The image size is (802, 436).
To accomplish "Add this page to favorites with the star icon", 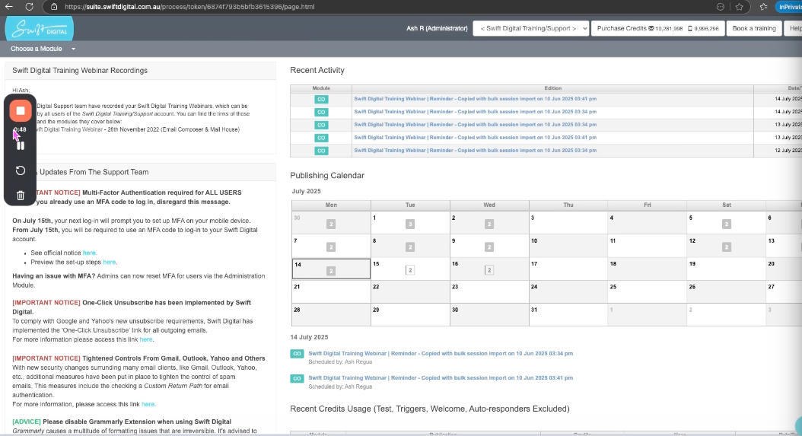I will pyautogui.click(x=739, y=7).
